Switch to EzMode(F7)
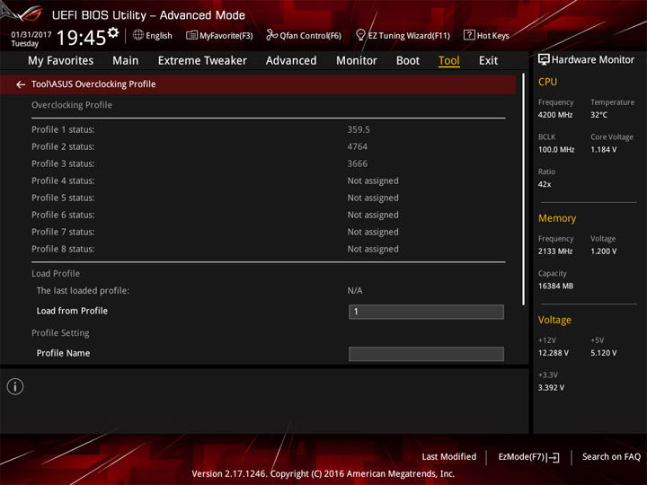The image size is (647, 485). coord(522,457)
